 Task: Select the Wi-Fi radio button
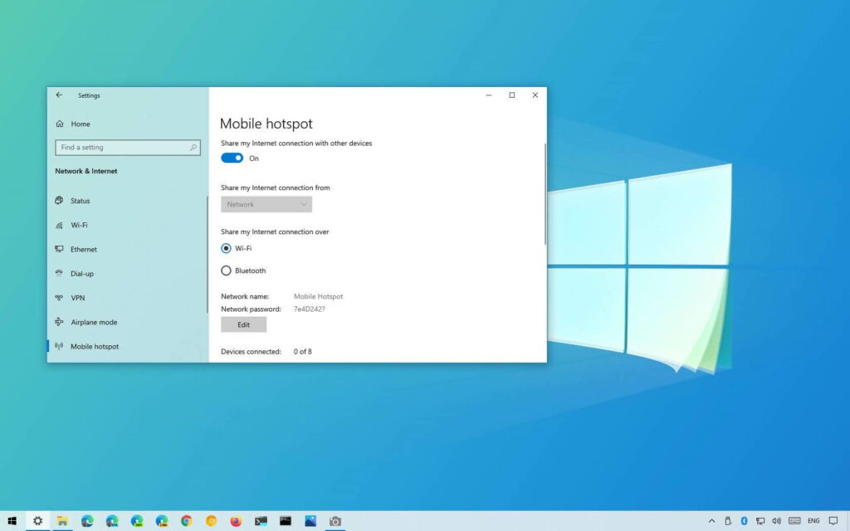click(x=226, y=248)
